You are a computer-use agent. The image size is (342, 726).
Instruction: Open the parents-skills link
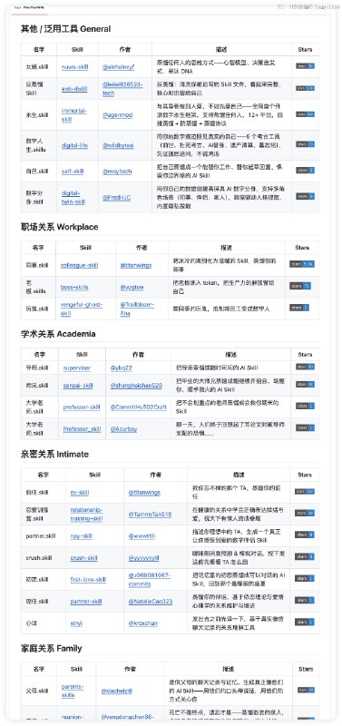pos(73,691)
